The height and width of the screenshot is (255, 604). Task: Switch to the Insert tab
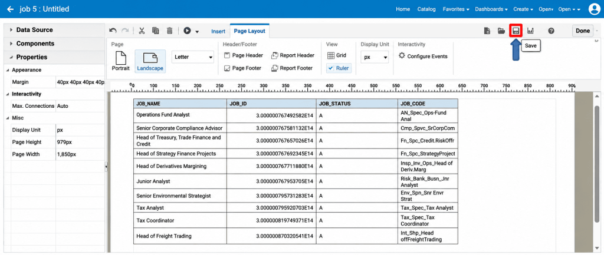tap(218, 32)
